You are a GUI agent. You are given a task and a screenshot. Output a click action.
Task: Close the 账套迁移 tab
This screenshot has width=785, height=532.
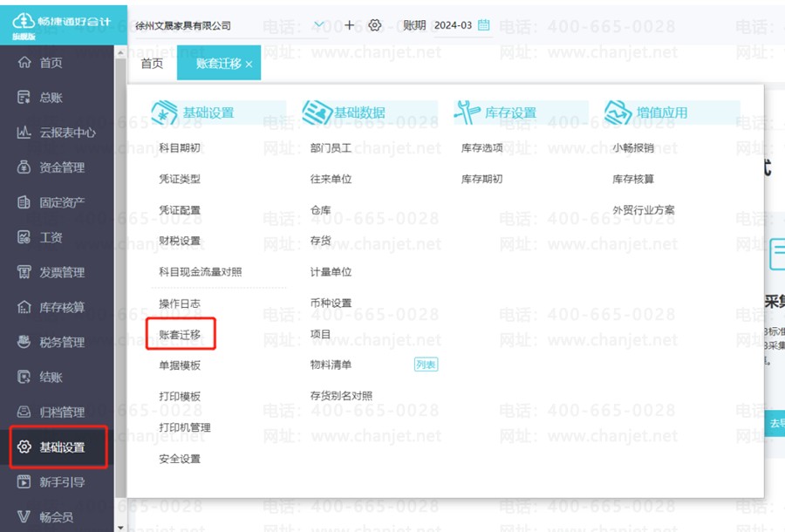click(x=249, y=64)
